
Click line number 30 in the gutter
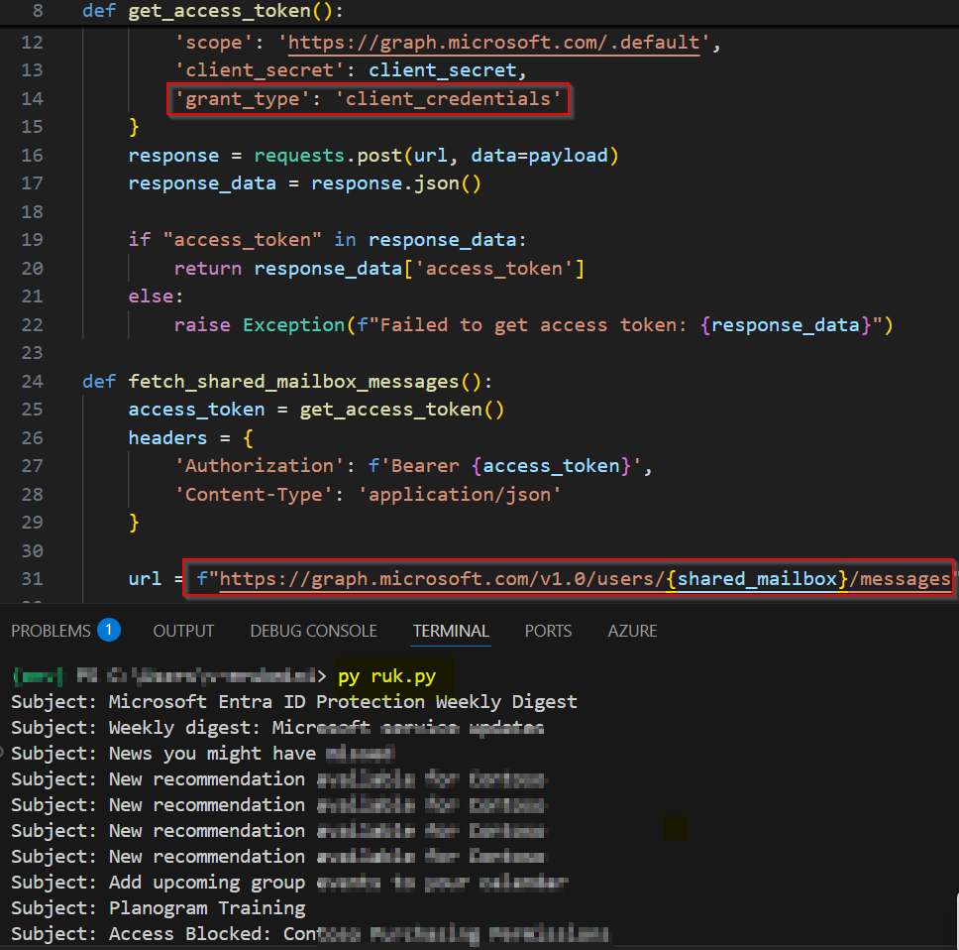[33, 550]
